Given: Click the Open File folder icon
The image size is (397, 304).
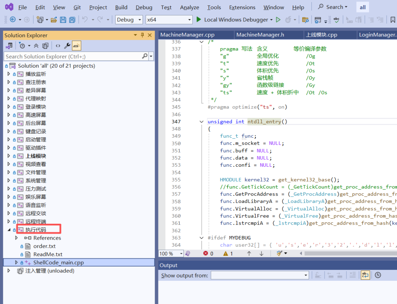Looking at the screenshot, I should tap(54, 20).
